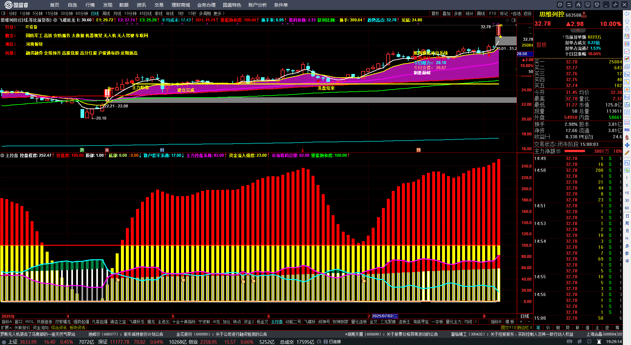631x345 pixels.
Task: Open the 行情 menu
Action: pos(90,5)
